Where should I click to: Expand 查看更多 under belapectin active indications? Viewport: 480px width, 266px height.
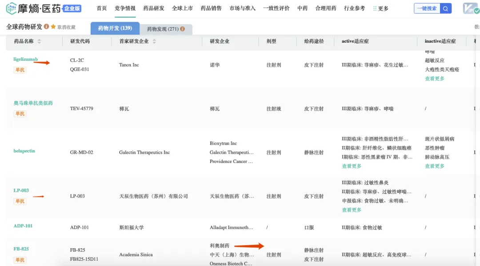(352, 166)
